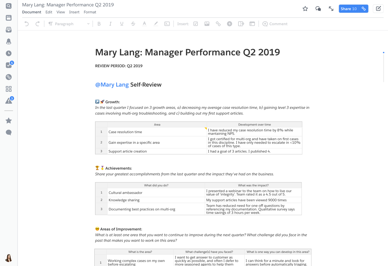Viewport: 388px width, 266px height.
Task: Star this document as favorite
Action: [305, 9]
